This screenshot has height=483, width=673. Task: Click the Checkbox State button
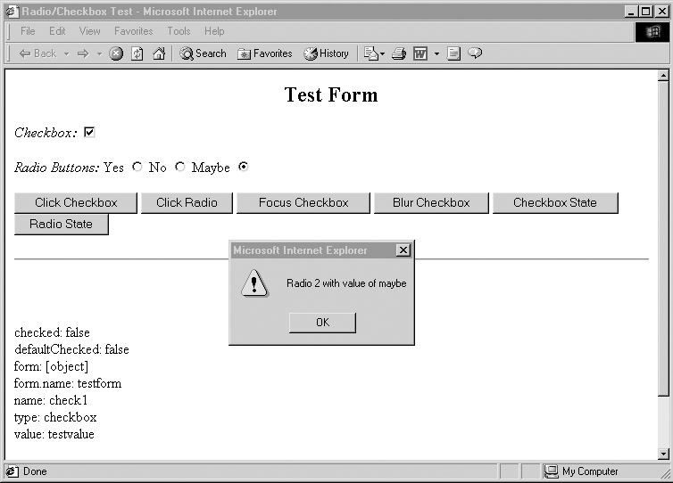point(554,202)
